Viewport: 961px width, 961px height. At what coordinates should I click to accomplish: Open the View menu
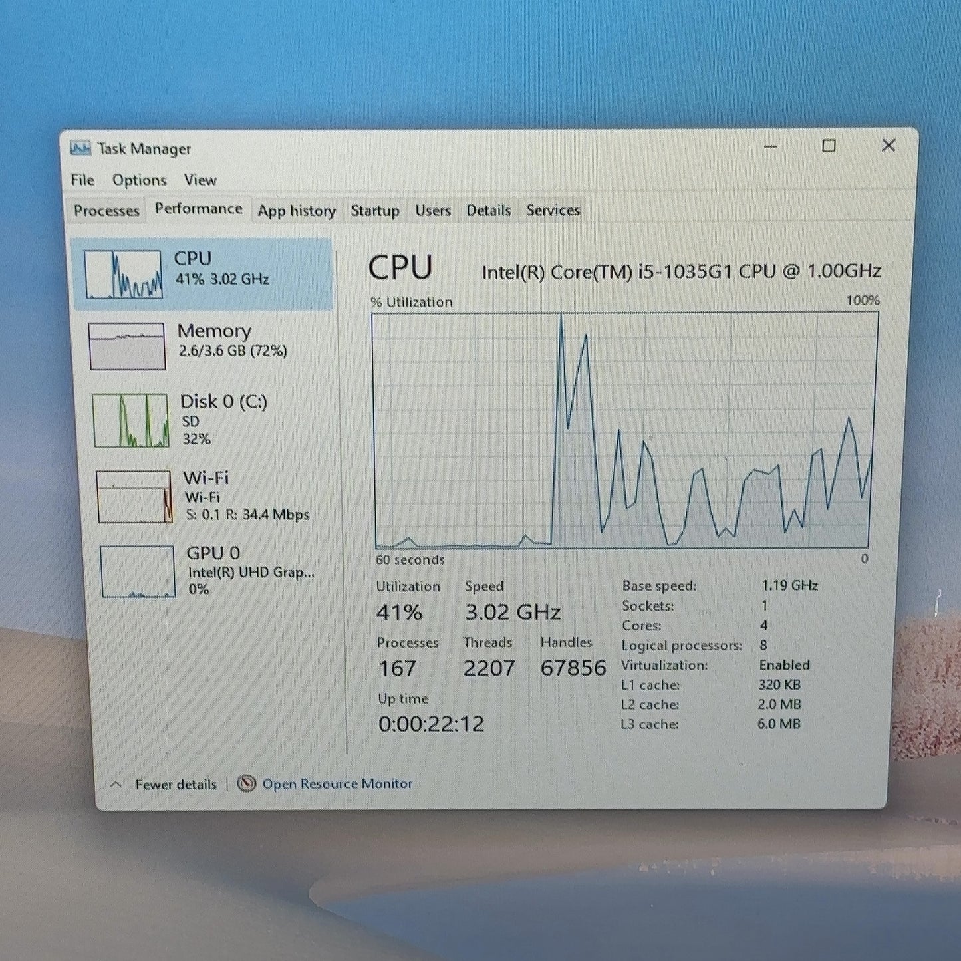200,180
